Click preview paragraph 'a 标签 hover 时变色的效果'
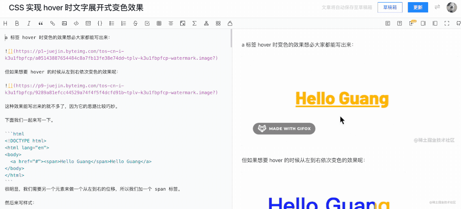 coord(297,45)
